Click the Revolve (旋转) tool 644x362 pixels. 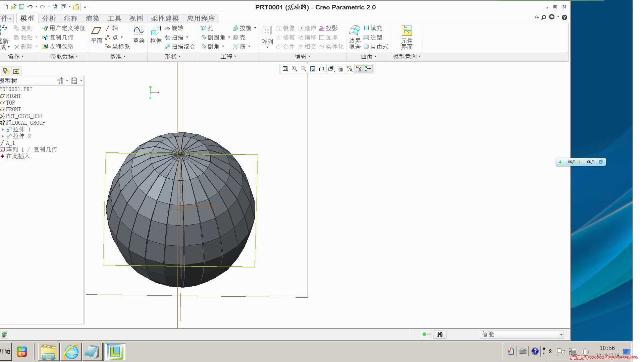click(x=174, y=28)
